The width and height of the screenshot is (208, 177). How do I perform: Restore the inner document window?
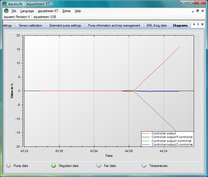click(198, 11)
